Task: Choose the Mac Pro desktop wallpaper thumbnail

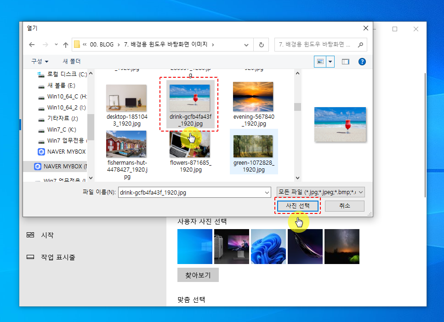Action: click(232, 247)
